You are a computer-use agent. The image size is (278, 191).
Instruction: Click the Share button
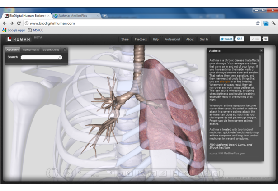coord(125,39)
